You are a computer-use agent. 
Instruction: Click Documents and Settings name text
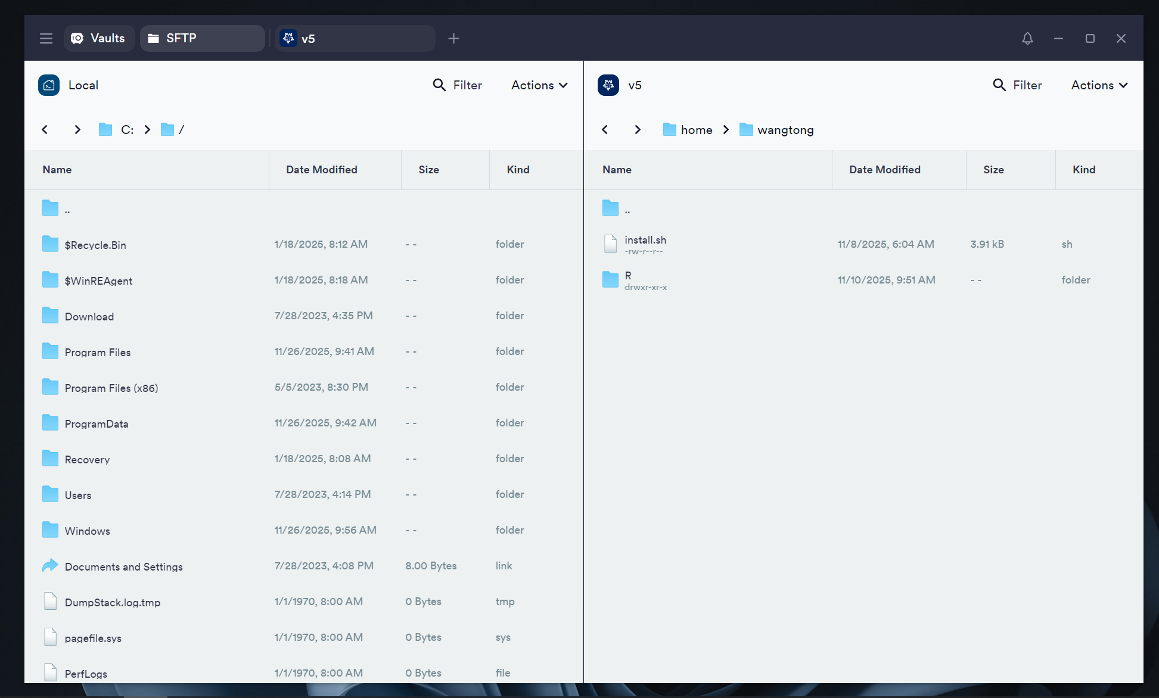pos(124,567)
